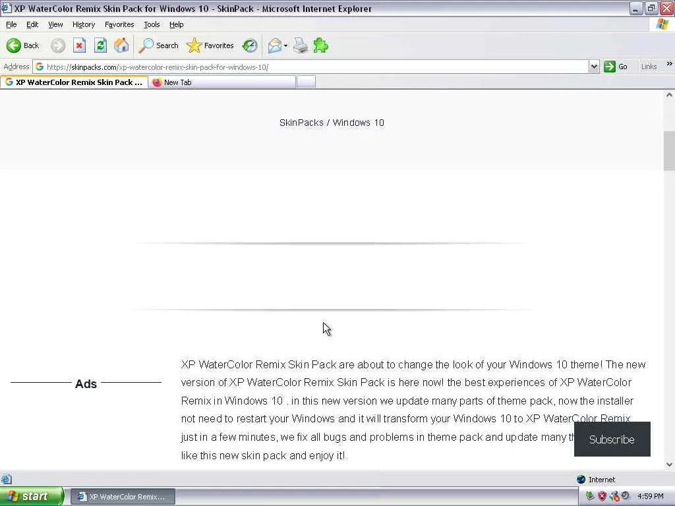Screen dimensions: 675x506
Task: Print the page with the printer icon
Action: point(301,45)
